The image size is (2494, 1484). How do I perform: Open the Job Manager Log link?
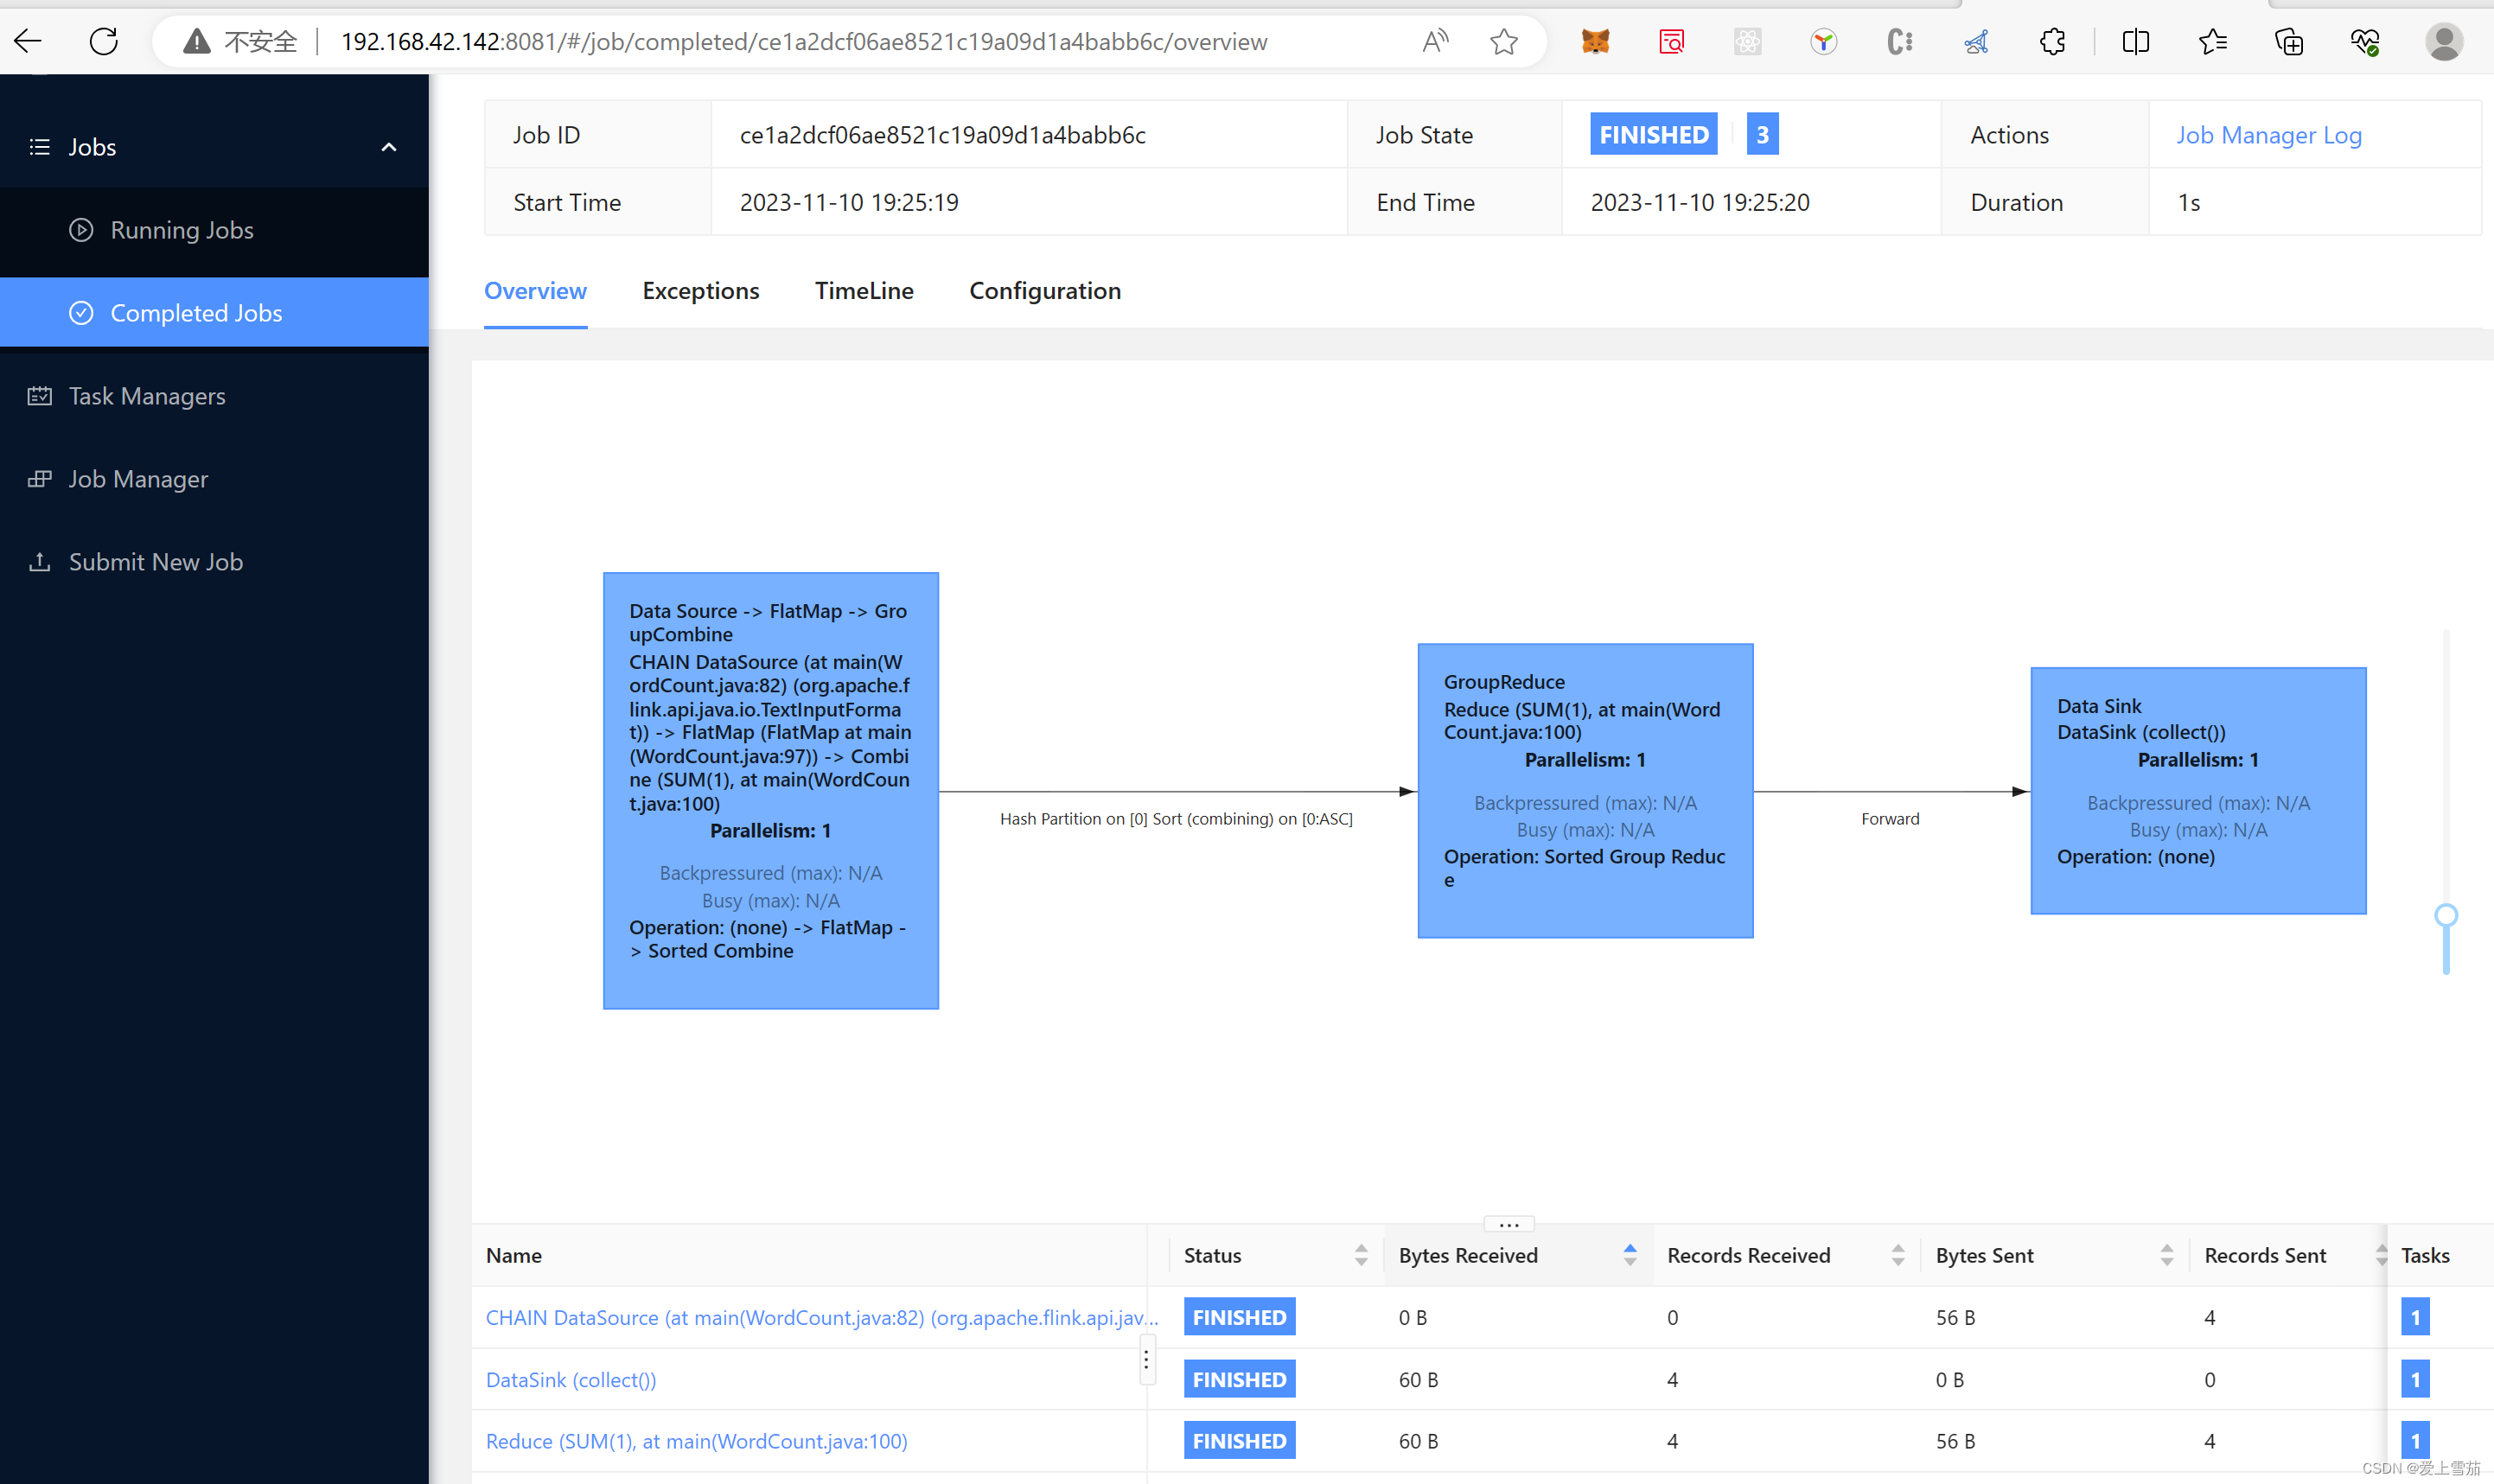2268,135
